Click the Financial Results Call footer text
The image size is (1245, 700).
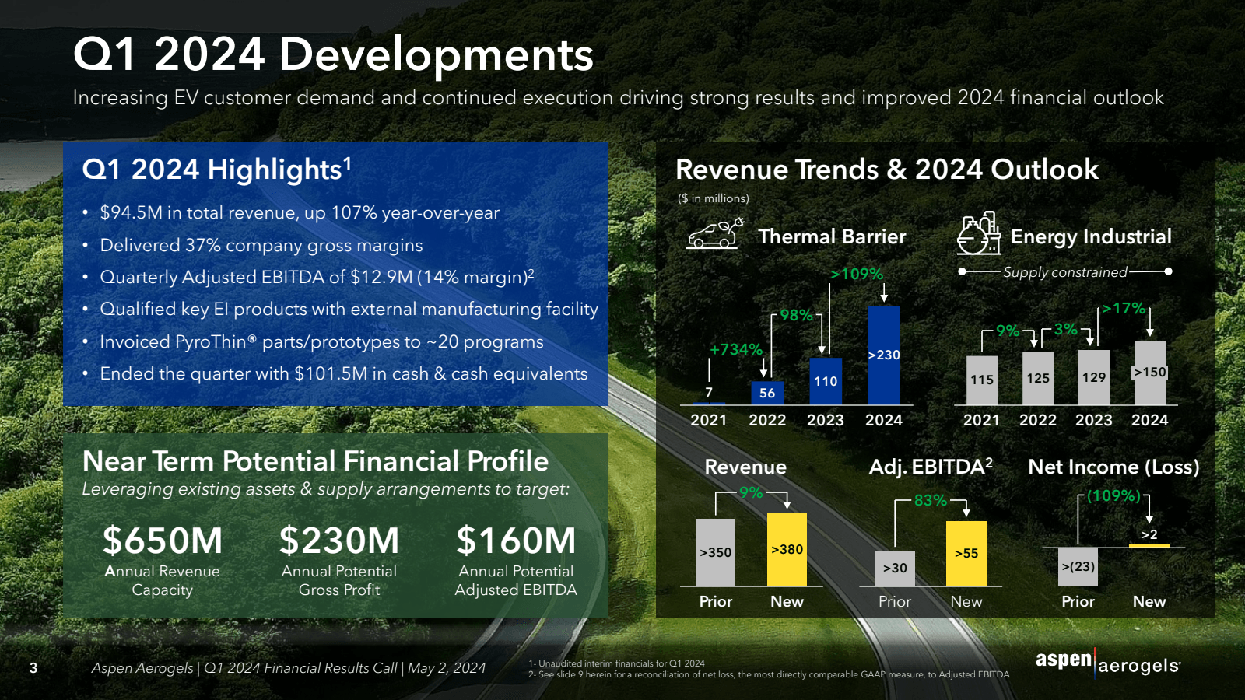click(x=289, y=668)
